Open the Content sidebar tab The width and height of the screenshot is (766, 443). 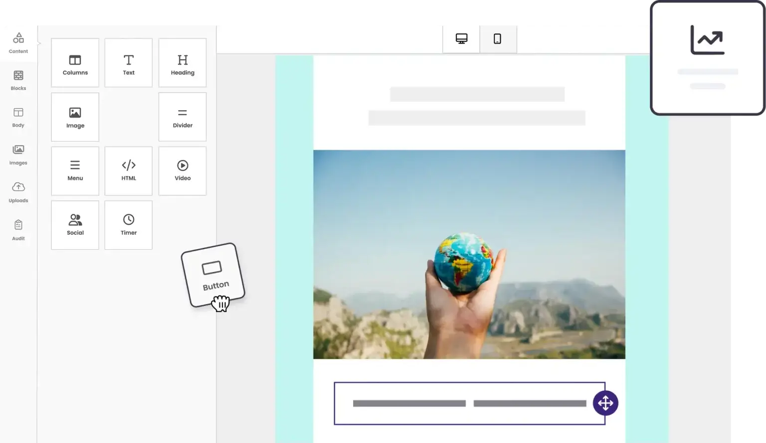click(18, 43)
